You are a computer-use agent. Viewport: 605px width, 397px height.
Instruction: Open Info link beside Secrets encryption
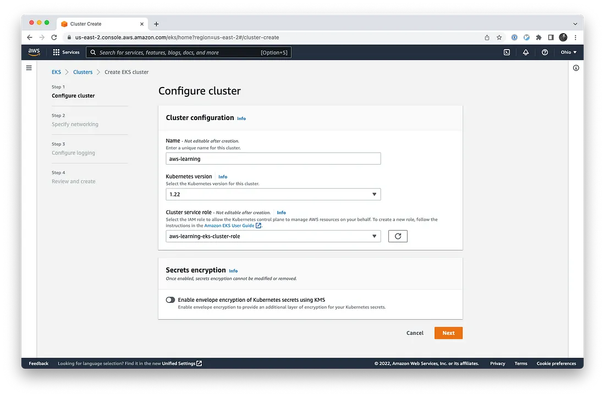point(233,271)
